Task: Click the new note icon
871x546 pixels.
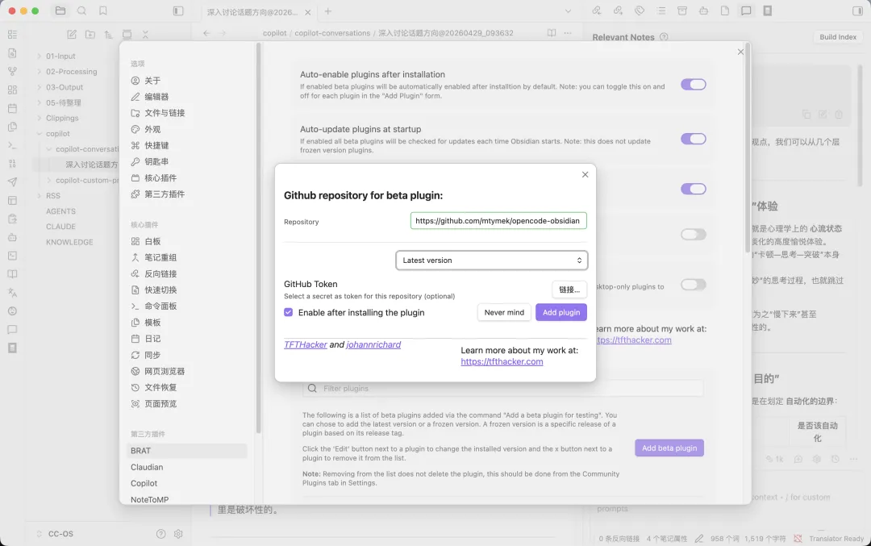Action: [72, 35]
